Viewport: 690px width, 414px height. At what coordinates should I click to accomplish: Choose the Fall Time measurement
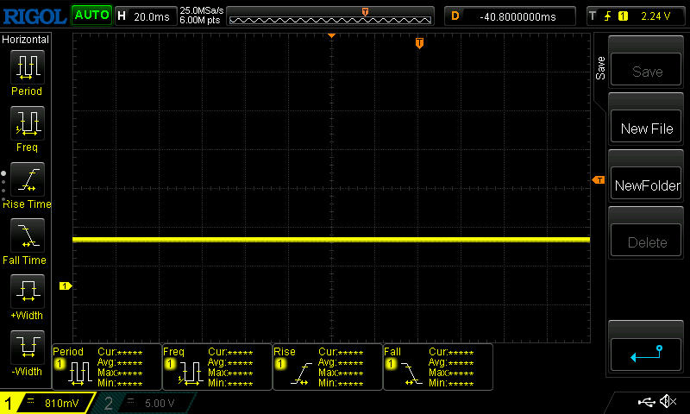click(x=26, y=241)
